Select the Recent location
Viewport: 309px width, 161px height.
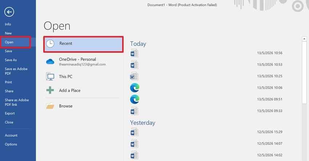coord(83,44)
